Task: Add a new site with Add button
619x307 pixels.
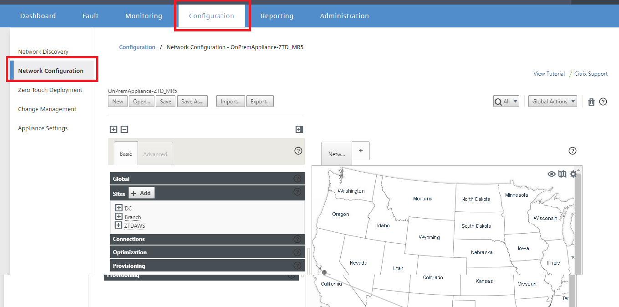Action: coord(142,193)
